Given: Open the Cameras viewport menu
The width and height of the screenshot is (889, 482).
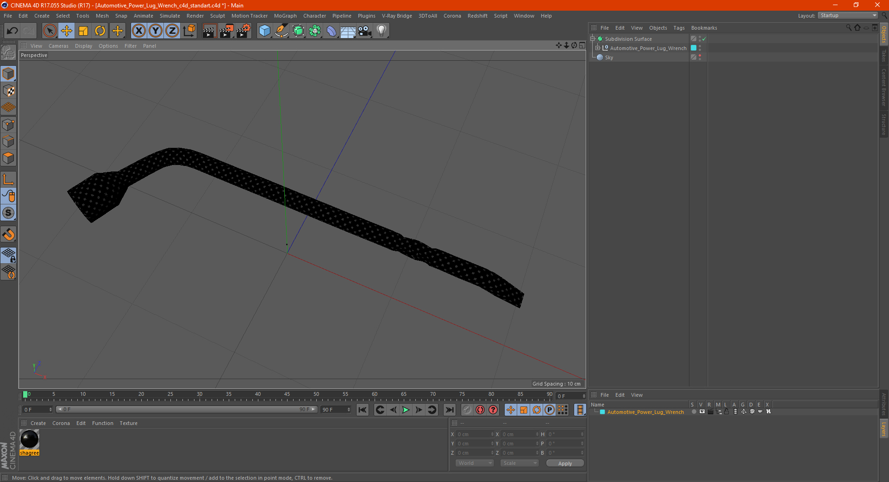Looking at the screenshot, I should [58, 46].
